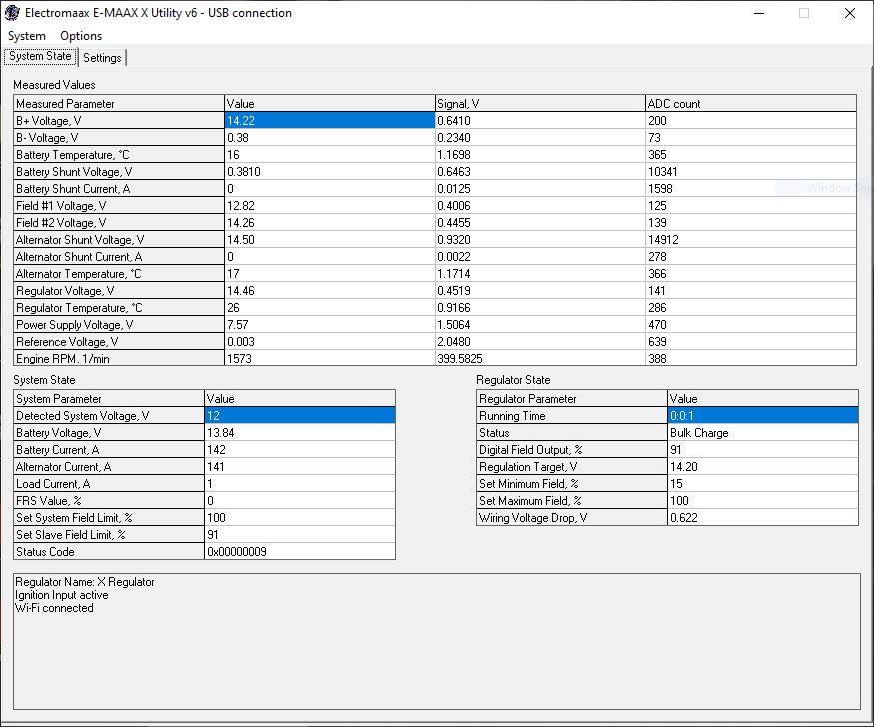Select the B+ Voltage value cell 14.22

tap(329, 121)
